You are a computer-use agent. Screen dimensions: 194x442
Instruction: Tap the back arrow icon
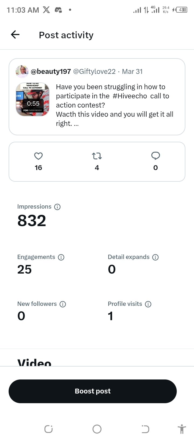[x=15, y=34]
